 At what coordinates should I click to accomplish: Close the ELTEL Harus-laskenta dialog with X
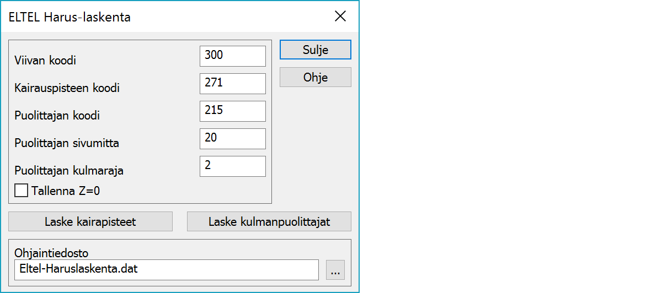click(340, 17)
